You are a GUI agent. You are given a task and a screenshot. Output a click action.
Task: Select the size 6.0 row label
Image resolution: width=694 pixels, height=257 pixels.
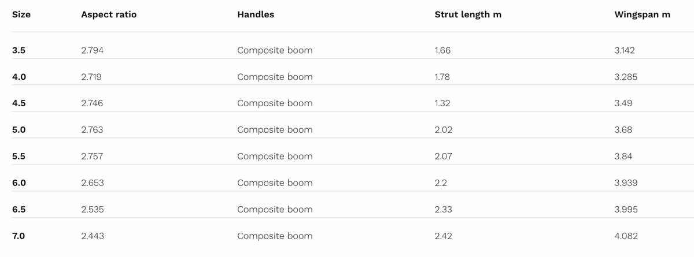(x=19, y=183)
